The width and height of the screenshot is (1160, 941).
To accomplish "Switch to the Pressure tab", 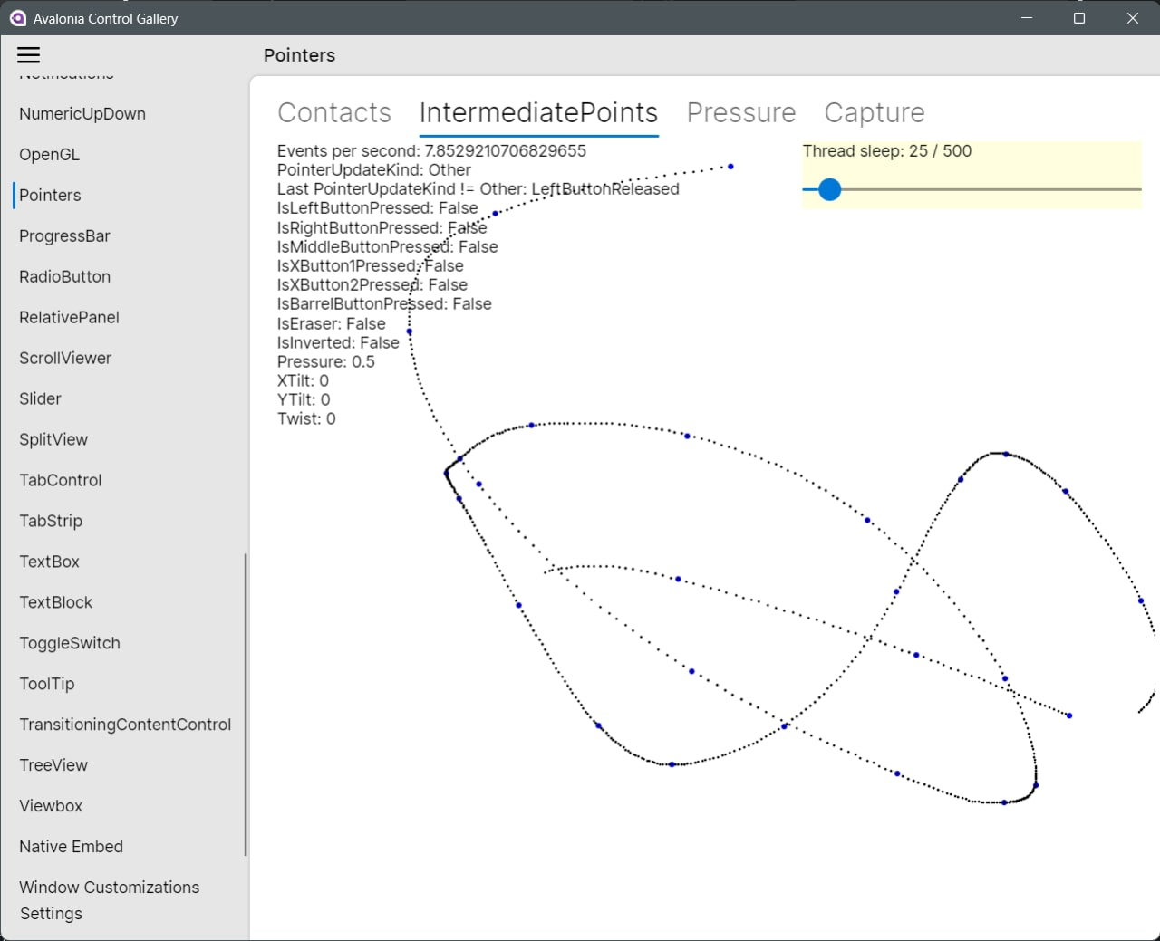I will [x=741, y=112].
